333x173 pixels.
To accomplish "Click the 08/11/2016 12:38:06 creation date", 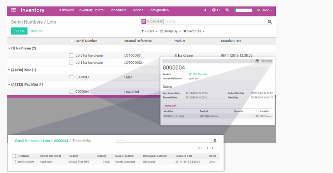I will pos(237,56).
